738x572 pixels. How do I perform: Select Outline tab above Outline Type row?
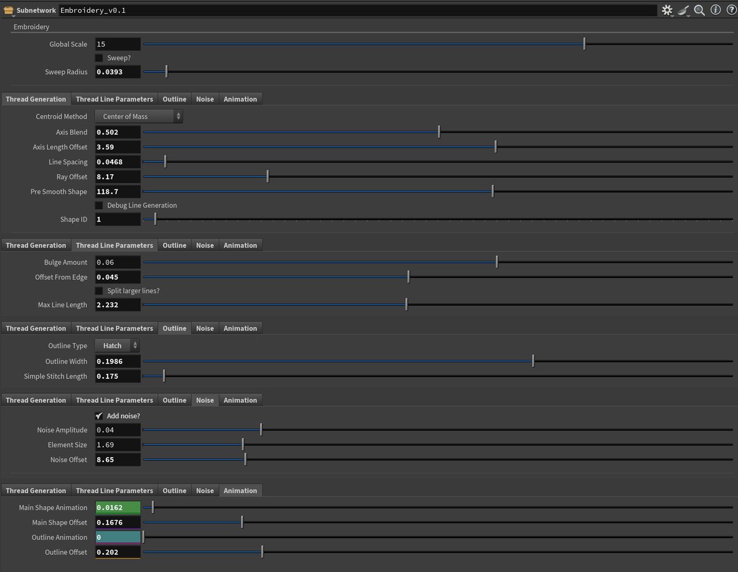[x=175, y=328]
